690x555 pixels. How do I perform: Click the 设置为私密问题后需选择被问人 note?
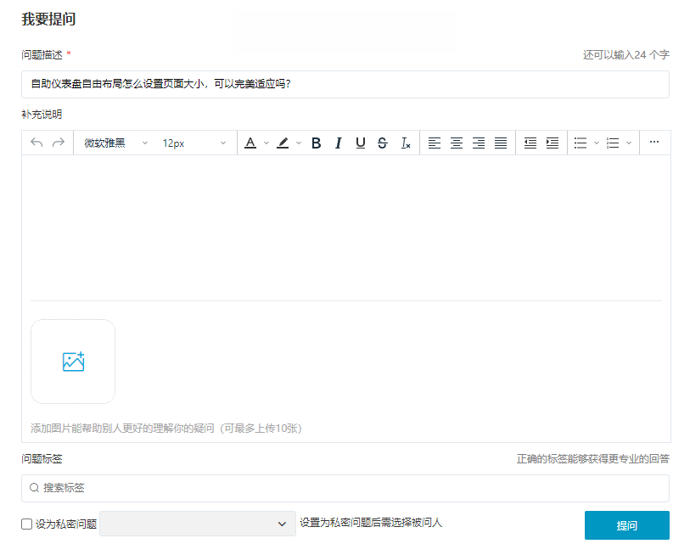[371, 523]
